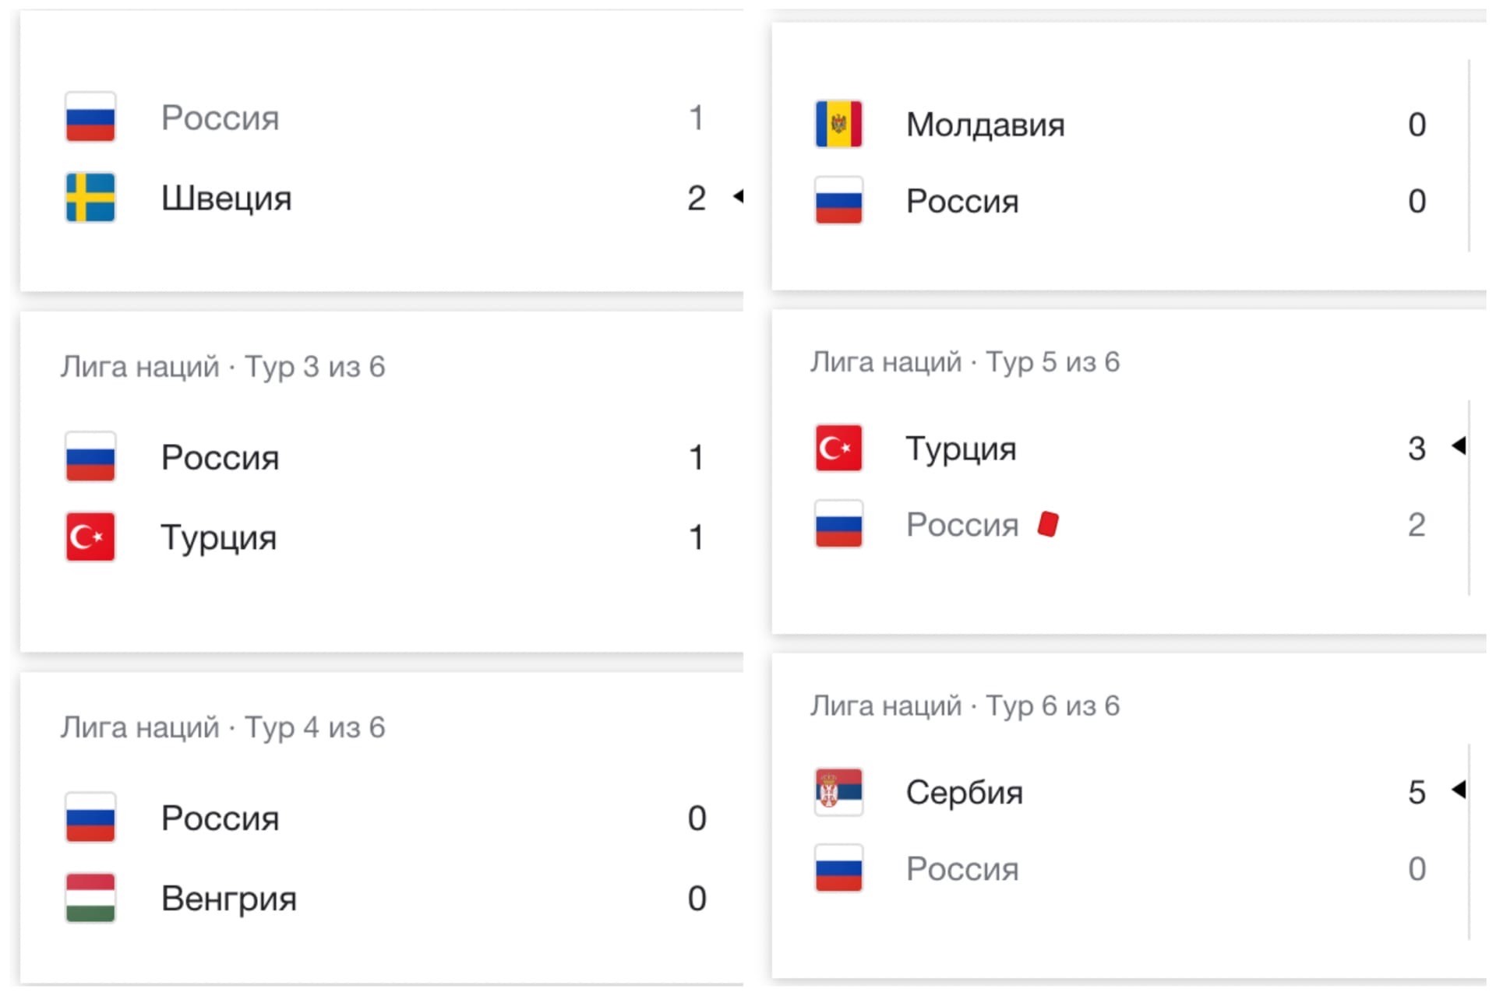1496x996 pixels.
Task: Click the Sweden flag icon
Action: pos(90,198)
